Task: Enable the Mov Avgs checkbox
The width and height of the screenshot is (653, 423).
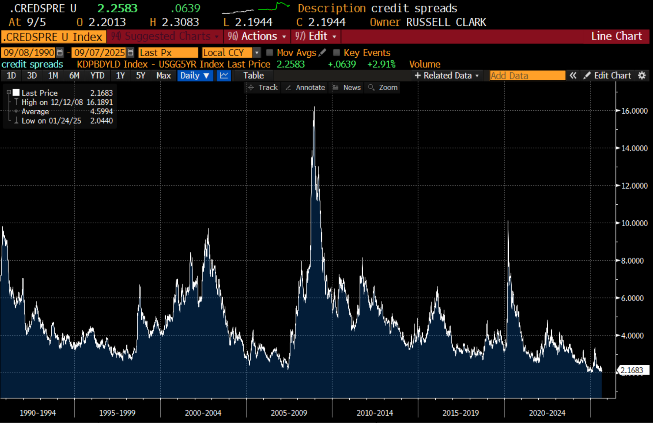Action: coord(270,52)
